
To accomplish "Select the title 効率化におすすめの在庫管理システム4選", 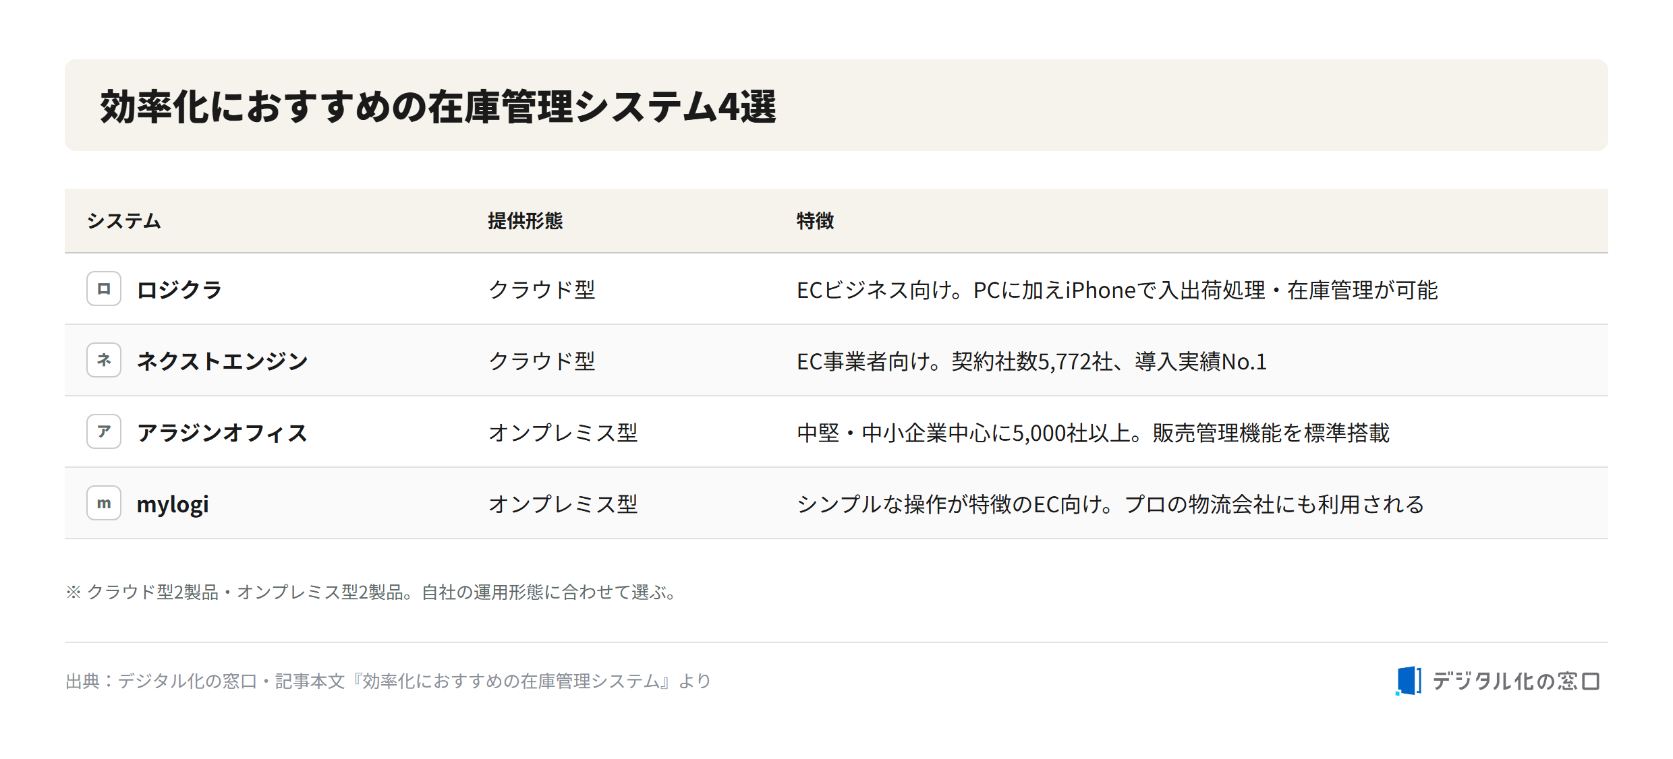I will tap(438, 107).
